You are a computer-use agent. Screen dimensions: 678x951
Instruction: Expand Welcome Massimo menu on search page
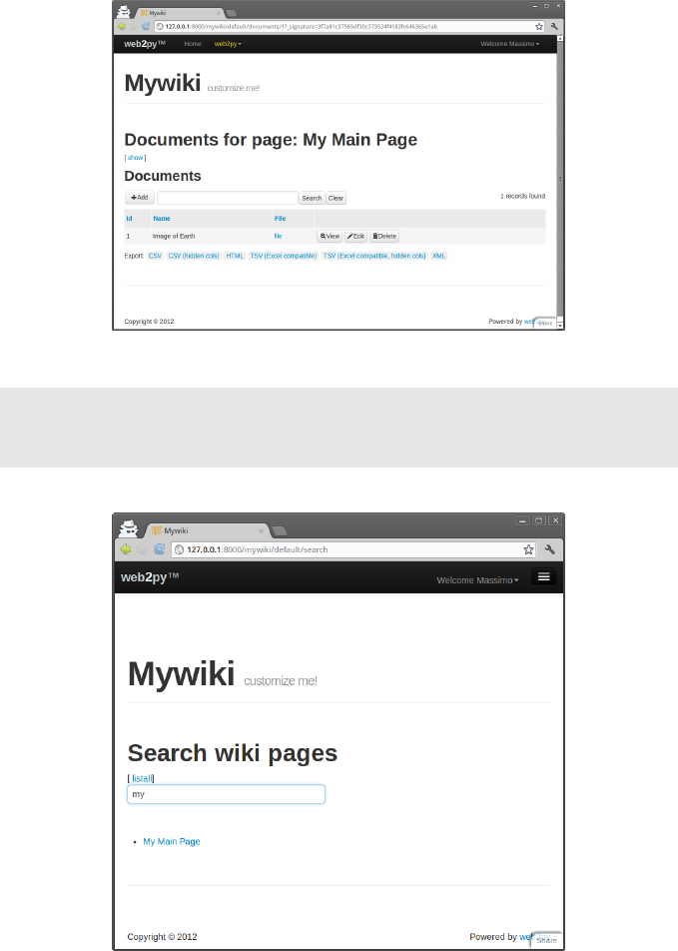point(477,580)
